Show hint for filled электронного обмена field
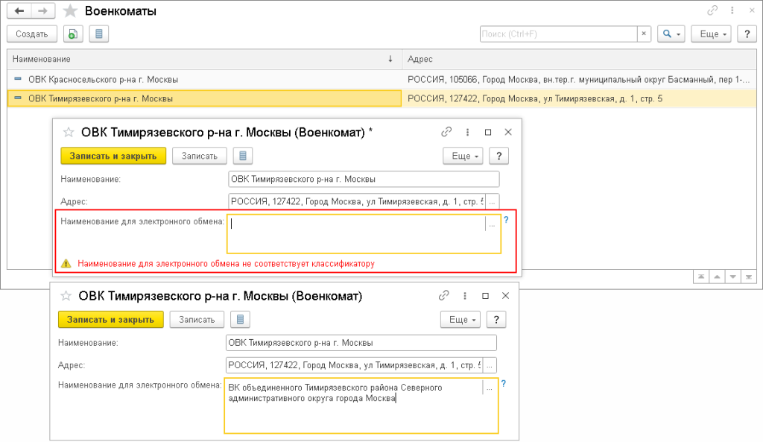Image resolution: width=763 pixels, height=442 pixels. pyautogui.click(x=504, y=384)
